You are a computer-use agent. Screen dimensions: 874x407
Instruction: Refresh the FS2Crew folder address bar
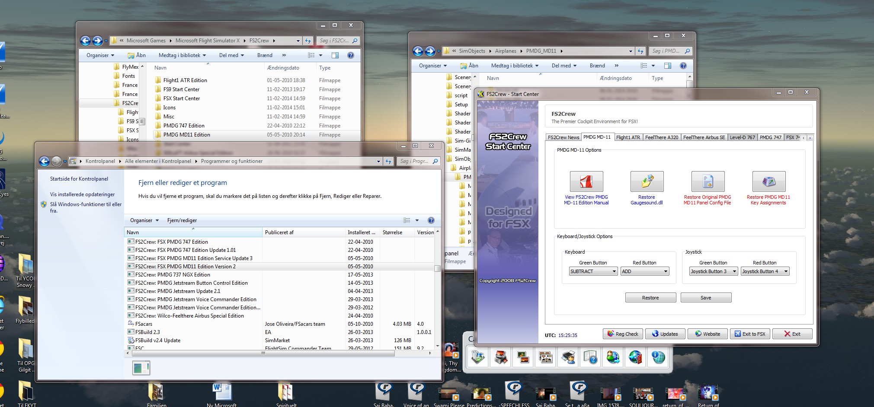(308, 41)
